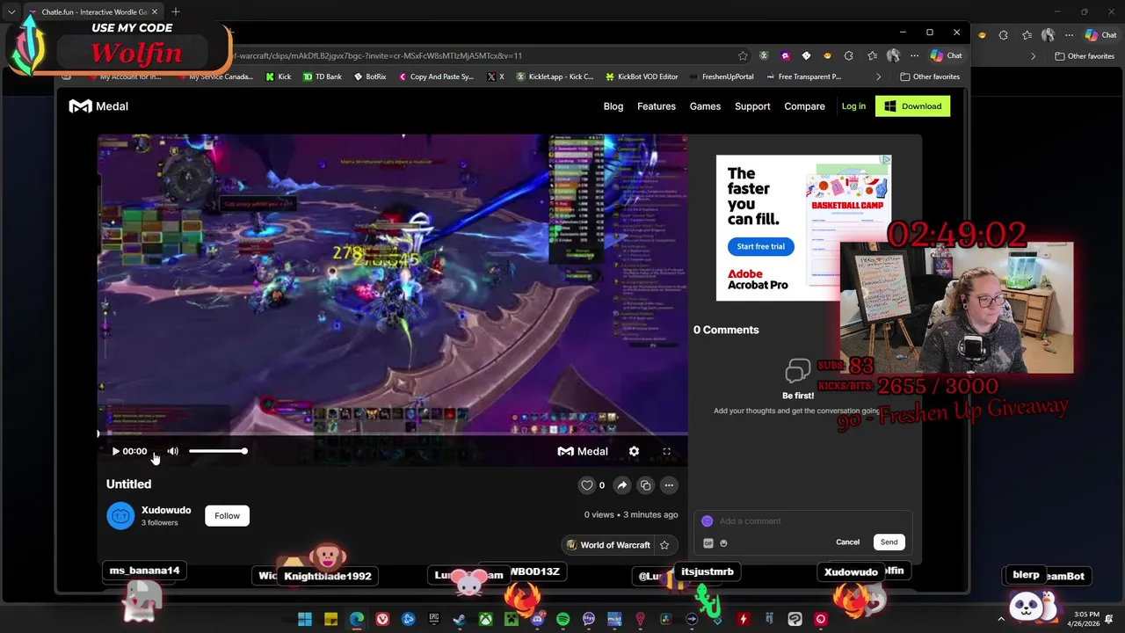
Task: Enter fullscreen mode on the video
Action: (x=666, y=451)
